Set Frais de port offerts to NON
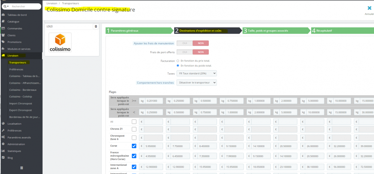The height and width of the screenshot is (174, 374). (x=200, y=52)
